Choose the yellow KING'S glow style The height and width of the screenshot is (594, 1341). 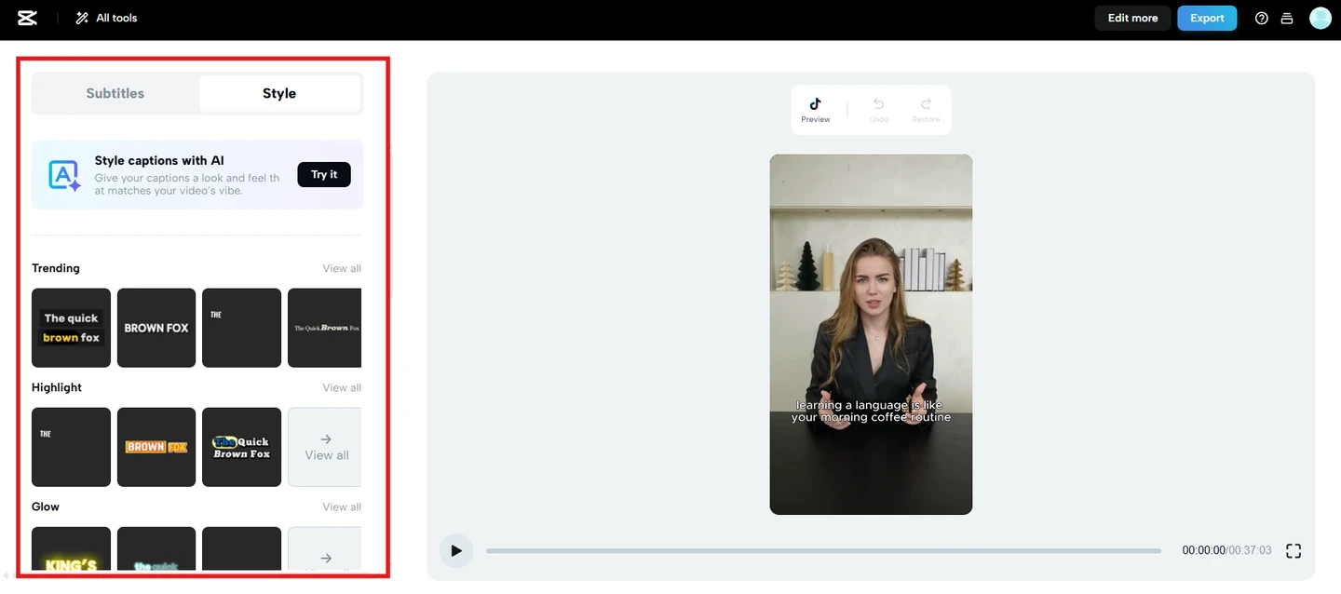[71, 548]
